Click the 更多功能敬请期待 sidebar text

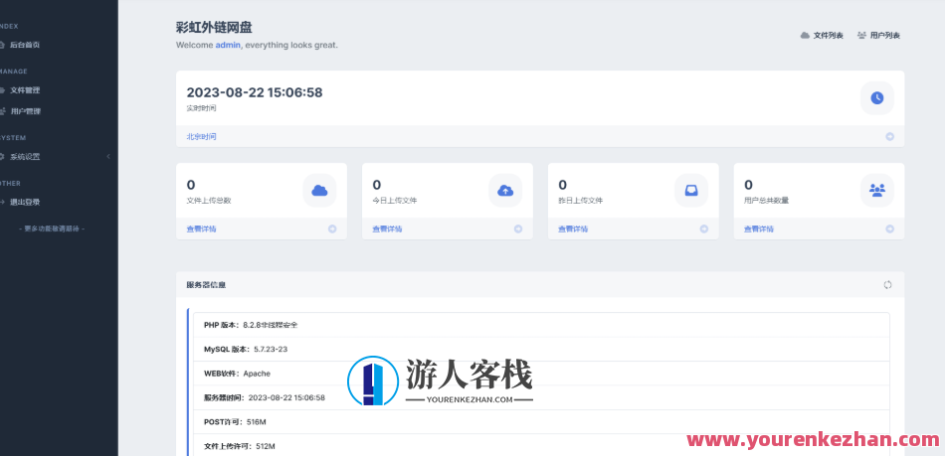51,229
